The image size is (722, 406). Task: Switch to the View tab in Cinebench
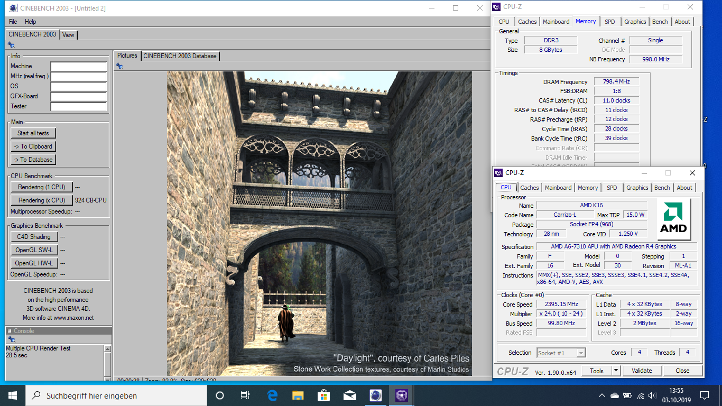pos(68,35)
